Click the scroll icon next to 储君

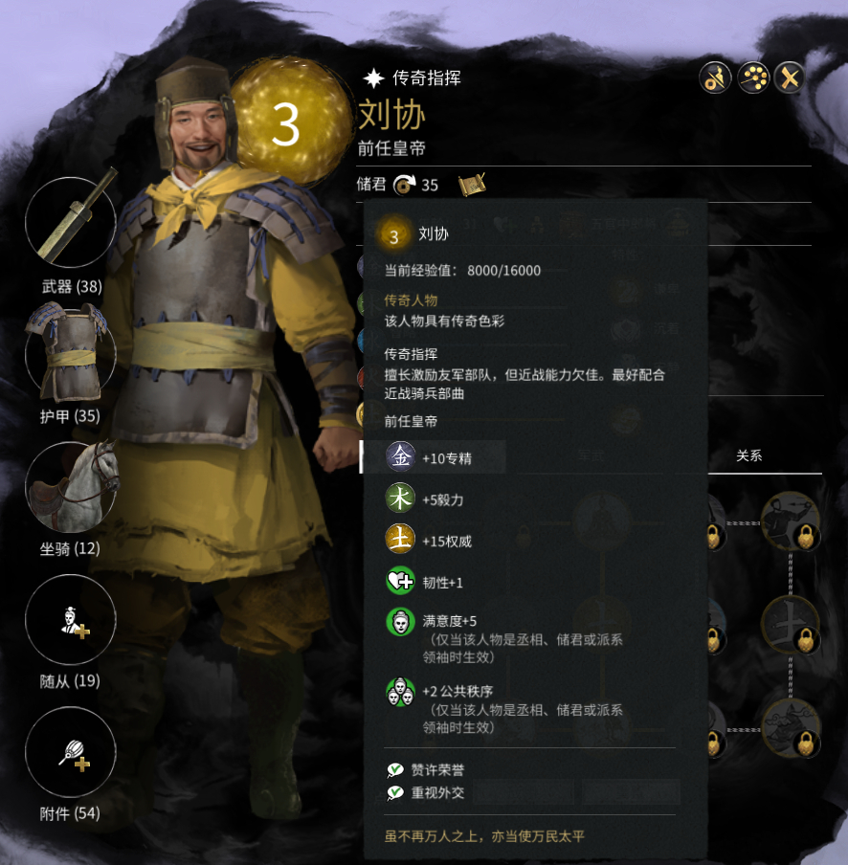472,185
